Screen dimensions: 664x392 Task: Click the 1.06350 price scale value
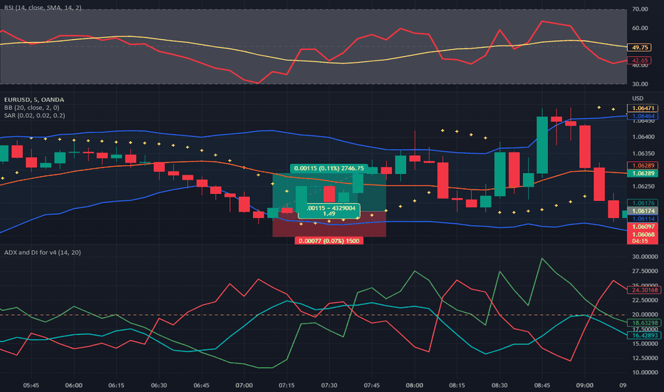(643, 153)
